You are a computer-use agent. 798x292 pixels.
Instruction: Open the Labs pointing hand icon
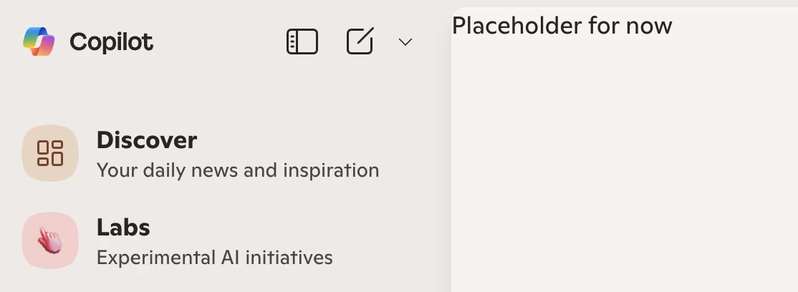click(x=50, y=240)
